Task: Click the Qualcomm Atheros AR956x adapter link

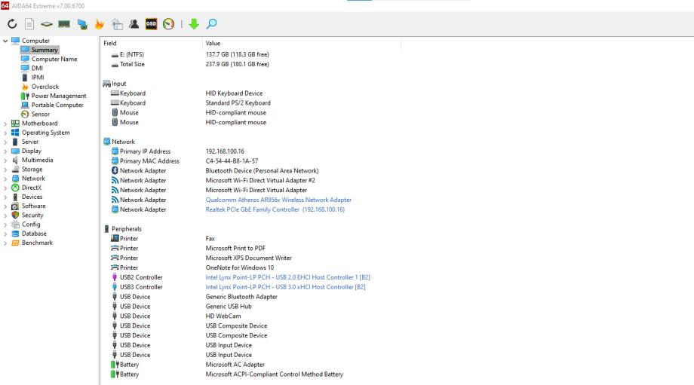Action: click(x=278, y=200)
